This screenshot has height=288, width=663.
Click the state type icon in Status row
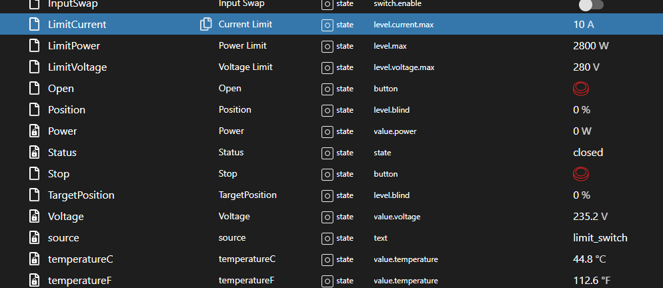pyautogui.click(x=327, y=153)
